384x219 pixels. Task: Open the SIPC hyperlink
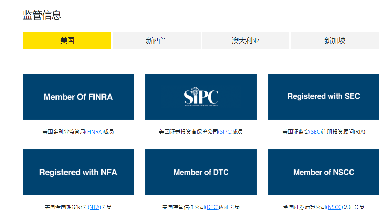(225, 132)
